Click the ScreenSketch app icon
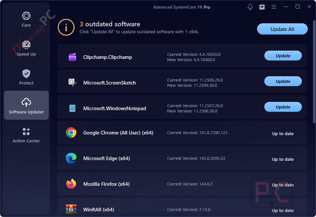The image size is (316, 217). [x=72, y=82]
